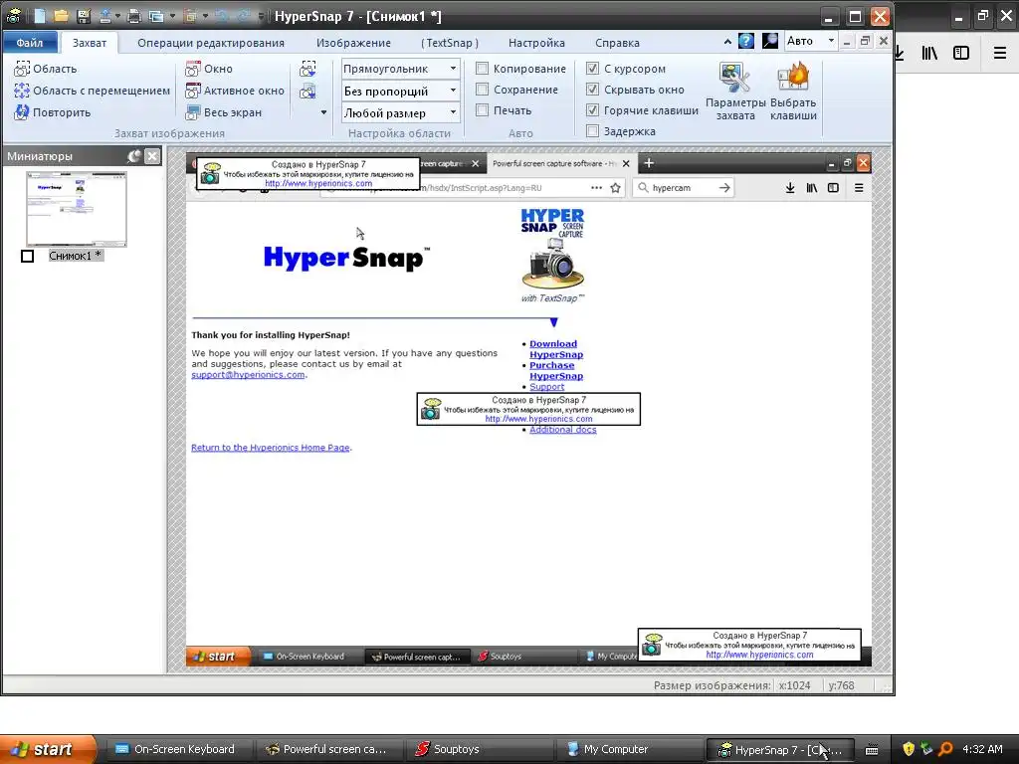Expand the arrow next to upload icon
The width and height of the screenshot is (1019, 764).
117,16
